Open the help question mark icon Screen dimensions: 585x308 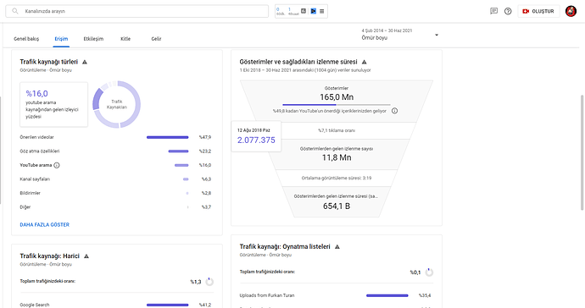coord(508,11)
